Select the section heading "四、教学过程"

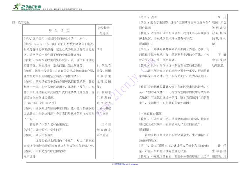pyautogui.click(x=21, y=22)
